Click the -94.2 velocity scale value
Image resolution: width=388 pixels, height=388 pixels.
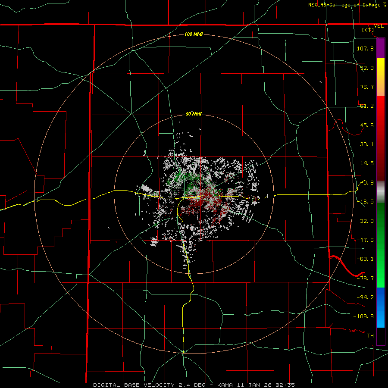(365, 297)
